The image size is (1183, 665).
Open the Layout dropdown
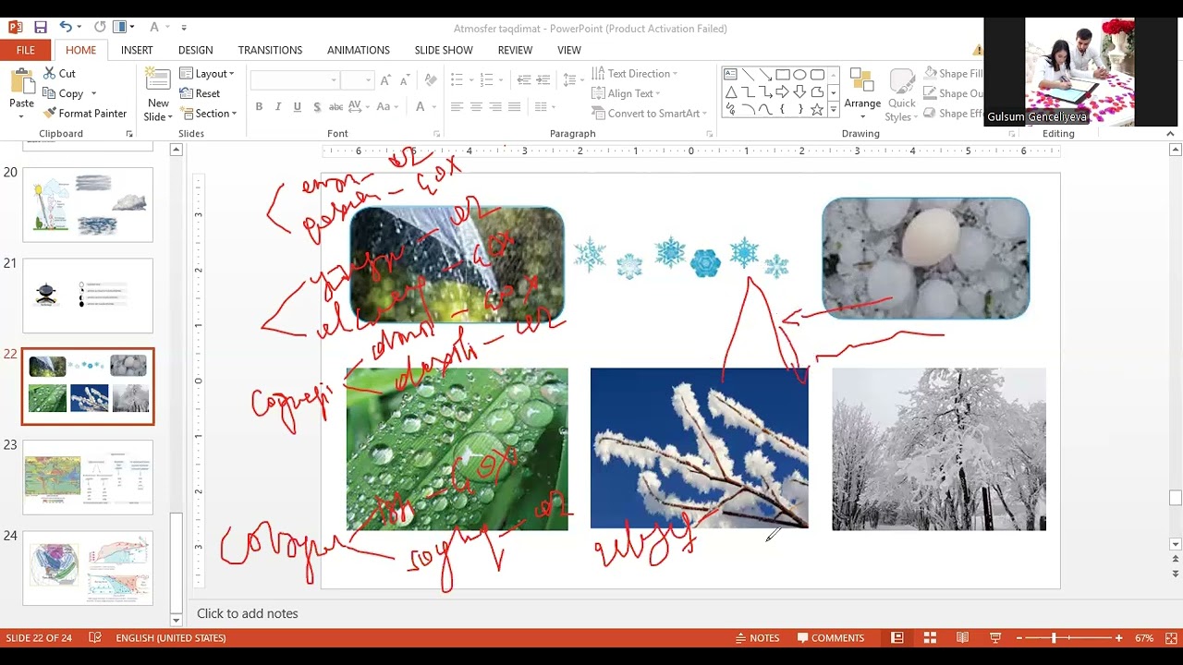coord(207,73)
